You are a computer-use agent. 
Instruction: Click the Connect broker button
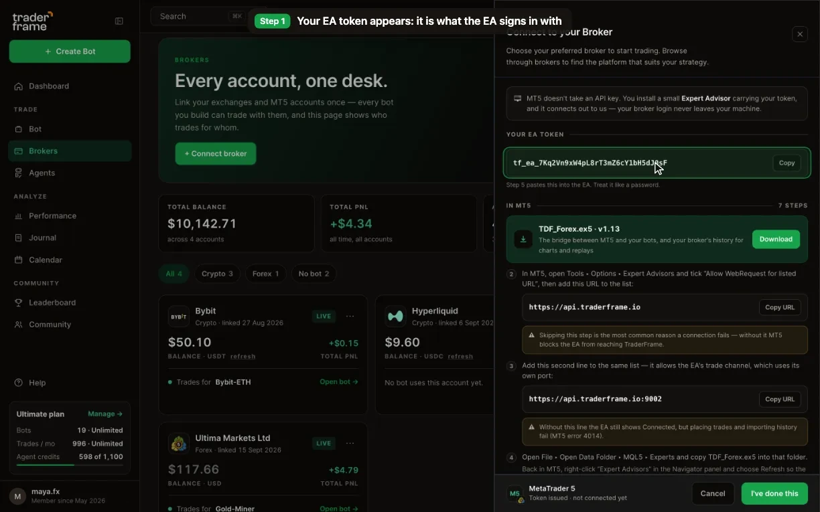pos(216,154)
